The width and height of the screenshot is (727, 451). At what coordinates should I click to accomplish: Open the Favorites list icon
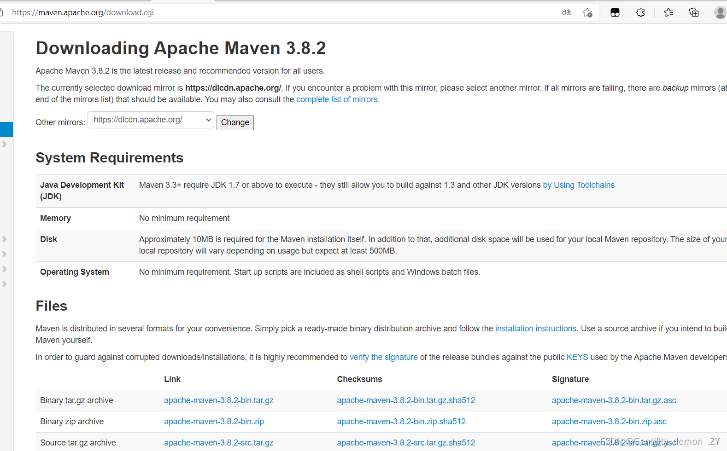668,12
